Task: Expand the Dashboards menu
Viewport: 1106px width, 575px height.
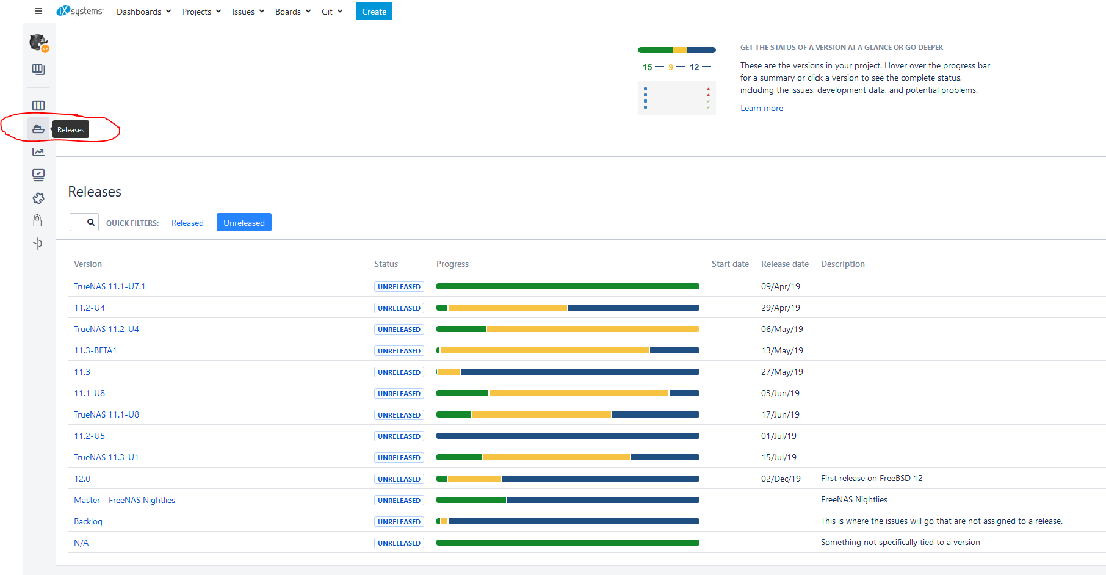Action: pyautogui.click(x=144, y=12)
